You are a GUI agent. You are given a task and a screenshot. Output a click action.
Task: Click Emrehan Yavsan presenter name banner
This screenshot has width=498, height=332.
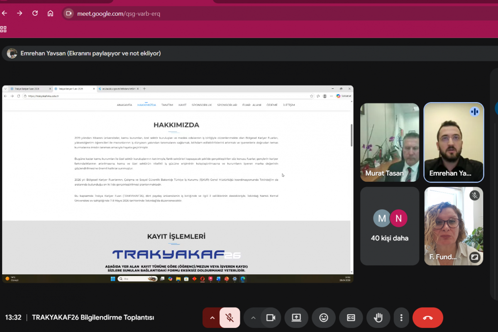tap(90, 53)
